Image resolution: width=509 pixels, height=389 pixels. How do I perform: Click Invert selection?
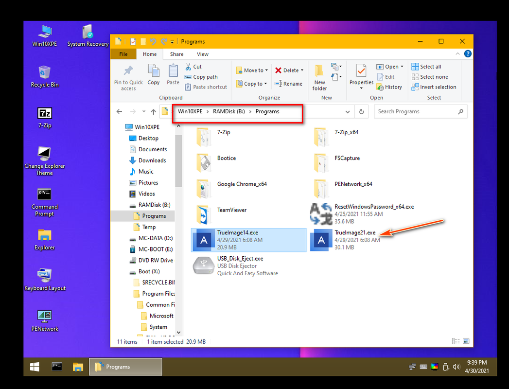434,87
